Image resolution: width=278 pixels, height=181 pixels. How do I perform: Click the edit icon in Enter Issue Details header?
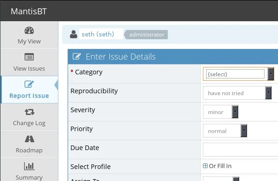pos(77,56)
